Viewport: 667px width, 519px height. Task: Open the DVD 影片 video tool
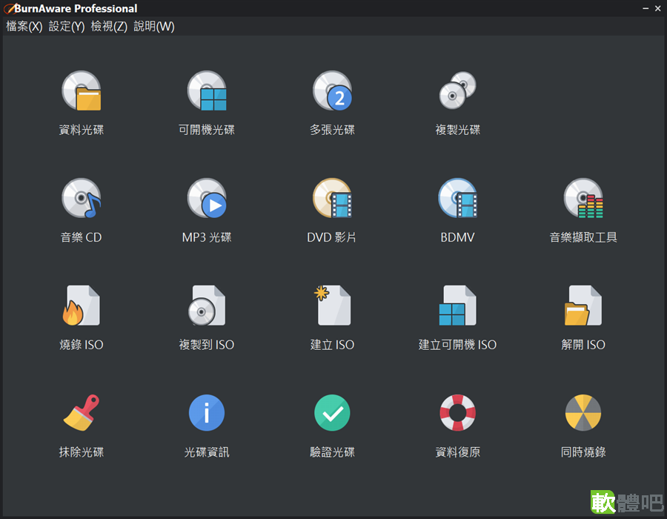[332, 198]
